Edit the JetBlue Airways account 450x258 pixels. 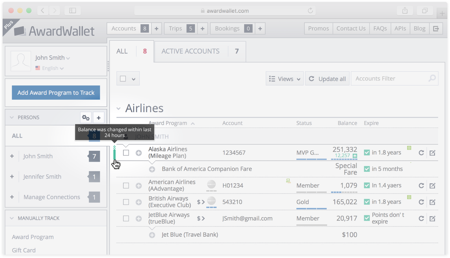click(432, 219)
